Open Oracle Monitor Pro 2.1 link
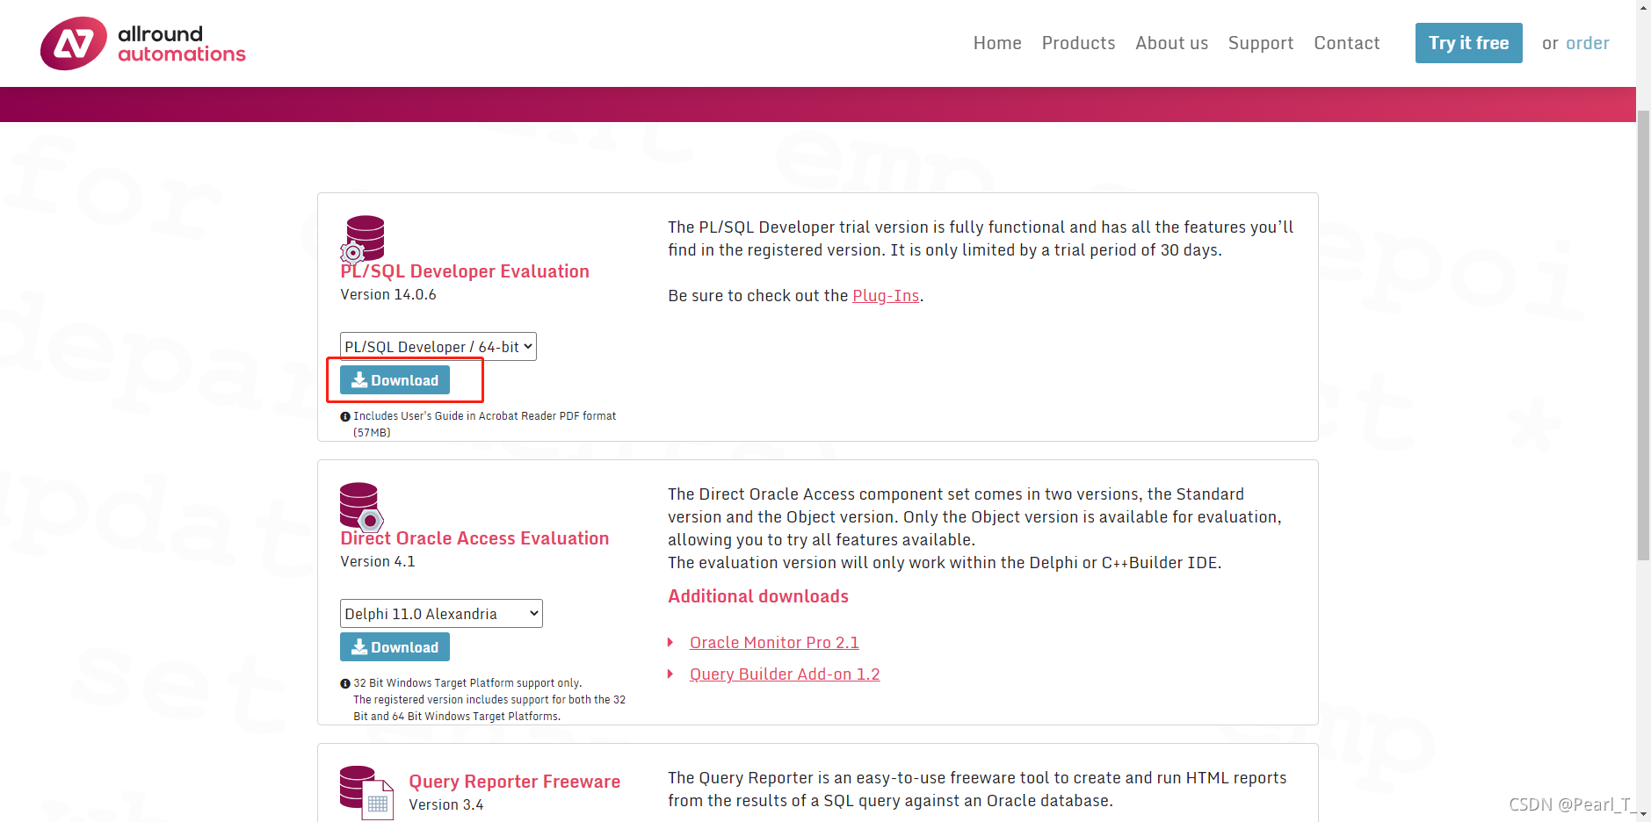The image size is (1651, 822). (774, 643)
